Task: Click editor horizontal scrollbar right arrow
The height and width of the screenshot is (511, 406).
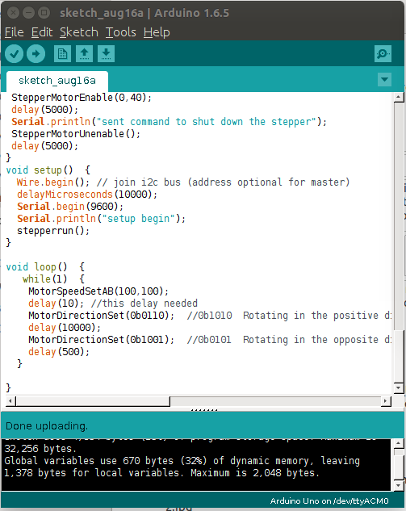Action: (x=386, y=401)
